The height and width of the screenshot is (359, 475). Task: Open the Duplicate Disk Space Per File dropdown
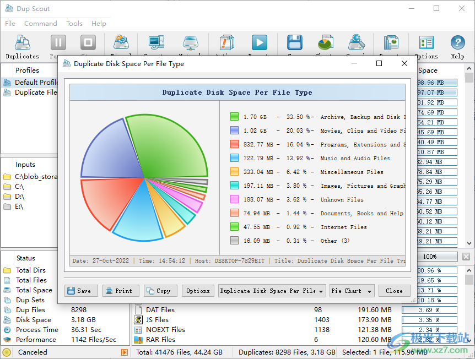272,291
